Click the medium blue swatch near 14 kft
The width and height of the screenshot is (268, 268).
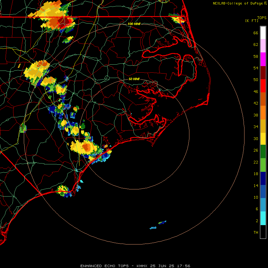click(x=263, y=191)
